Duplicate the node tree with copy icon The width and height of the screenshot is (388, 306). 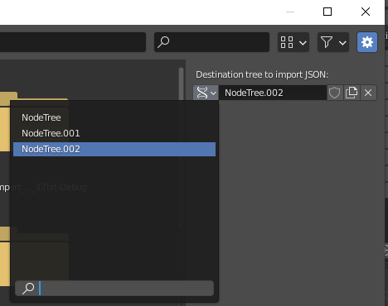tap(352, 93)
